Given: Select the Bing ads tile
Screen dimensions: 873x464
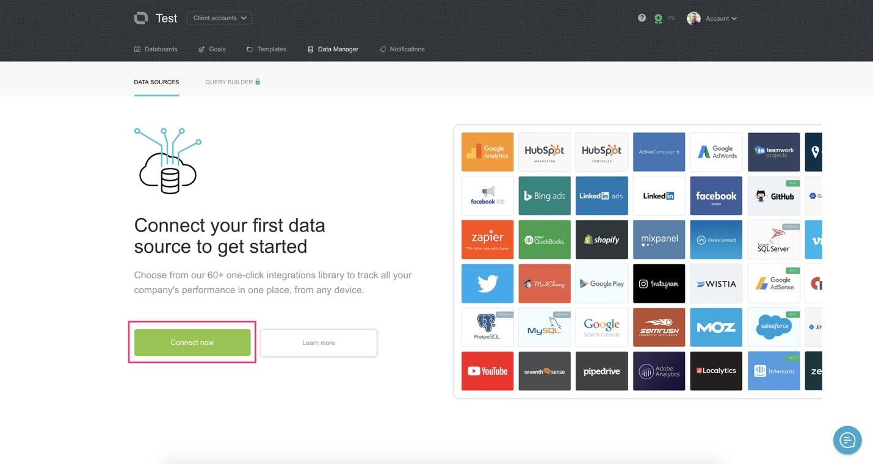Looking at the screenshot, I should point(545,196).
